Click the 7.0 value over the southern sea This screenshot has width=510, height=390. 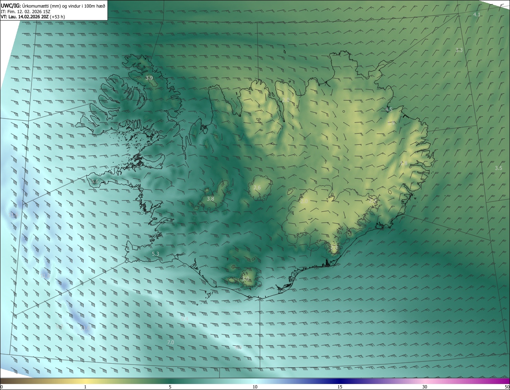pos(171,343)
